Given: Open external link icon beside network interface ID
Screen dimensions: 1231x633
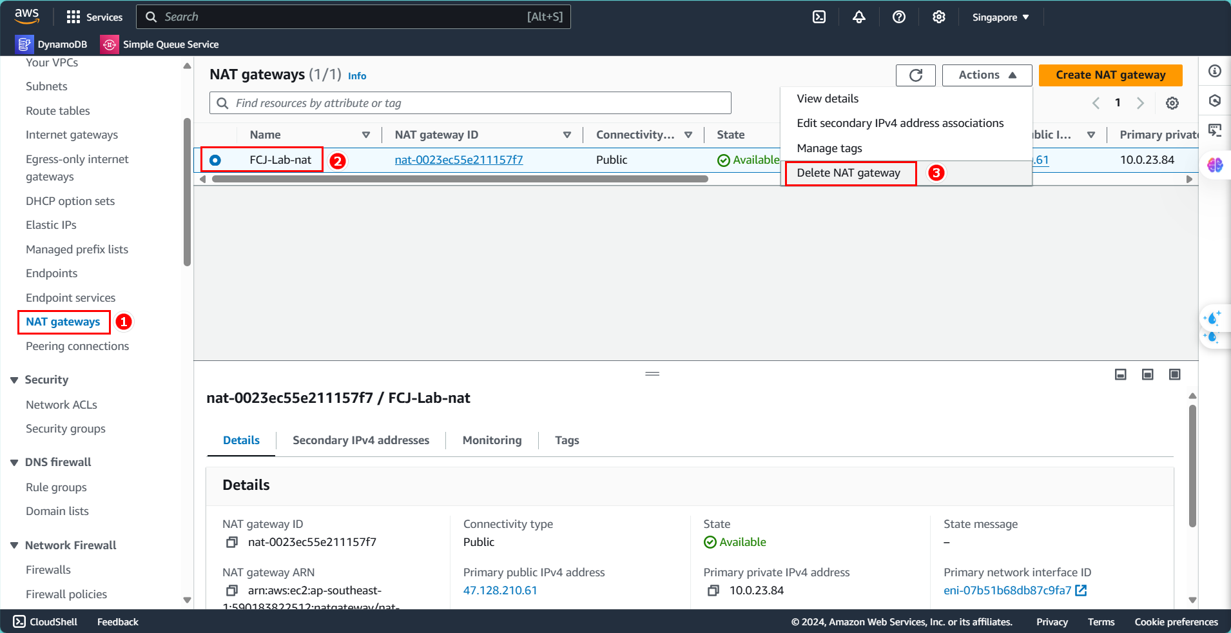Looking at the screenshot, I should click(1081, 590).
